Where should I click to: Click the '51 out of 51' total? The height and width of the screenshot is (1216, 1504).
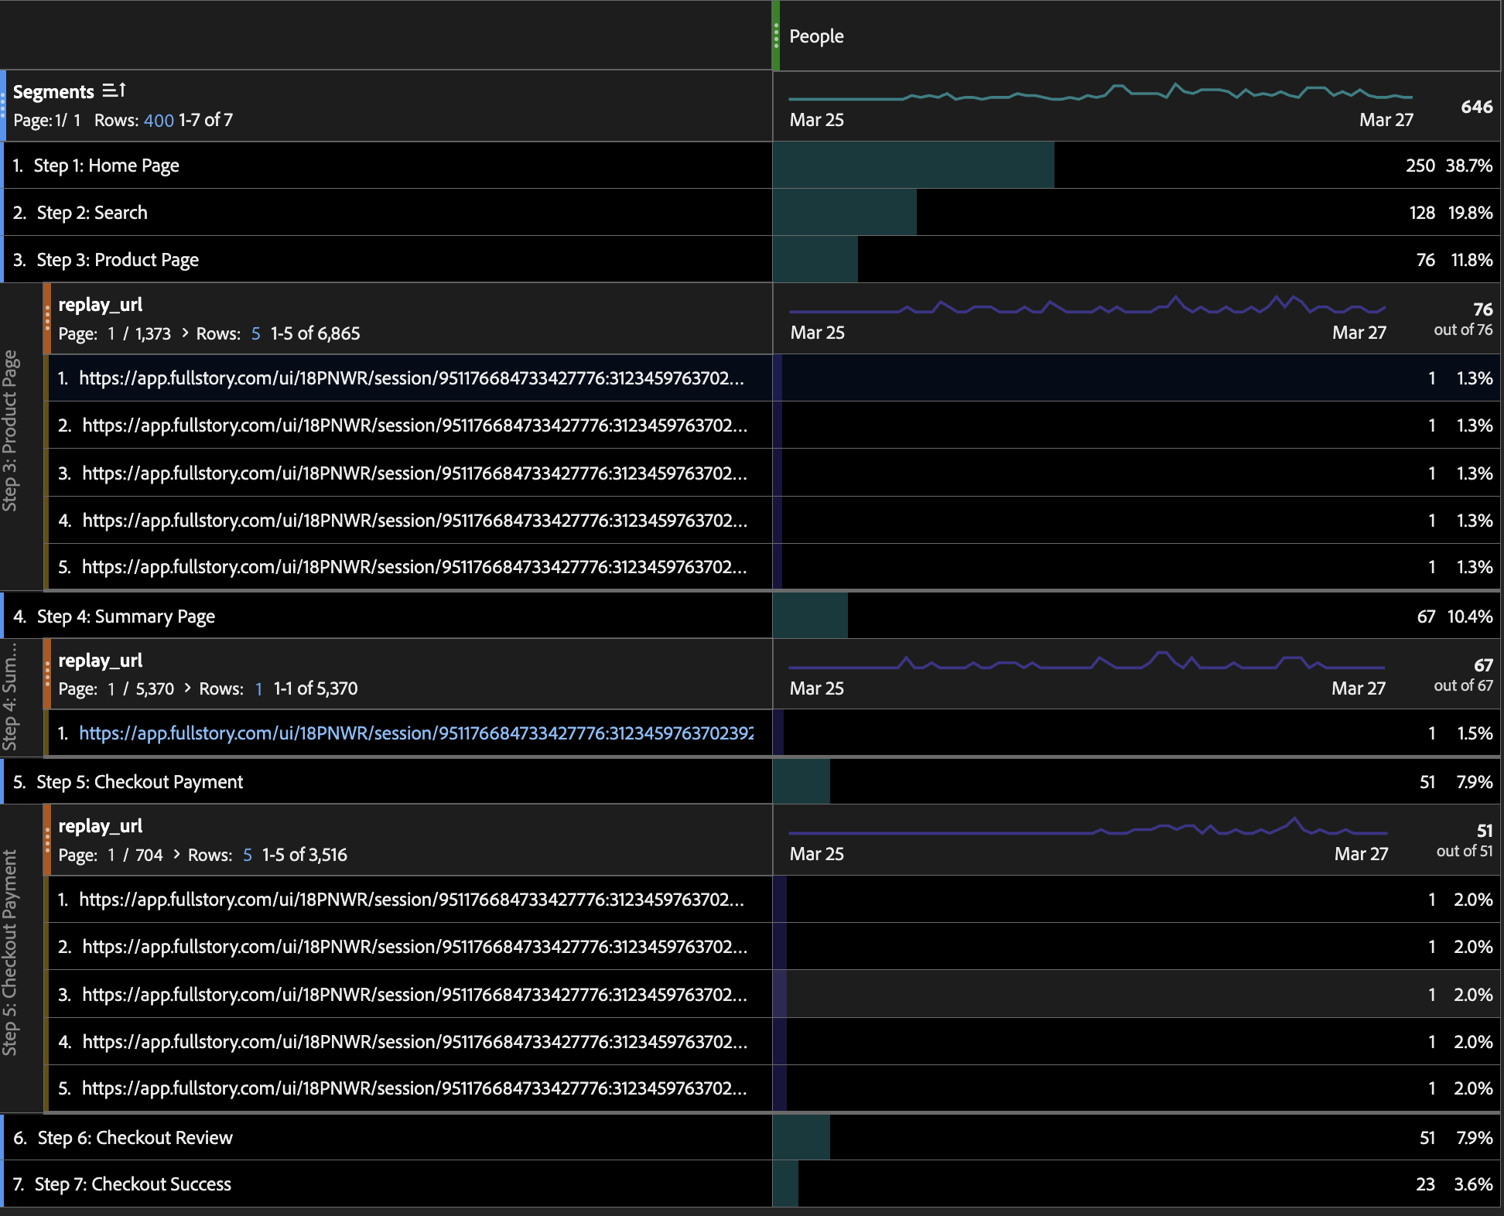coord(1465,840)
